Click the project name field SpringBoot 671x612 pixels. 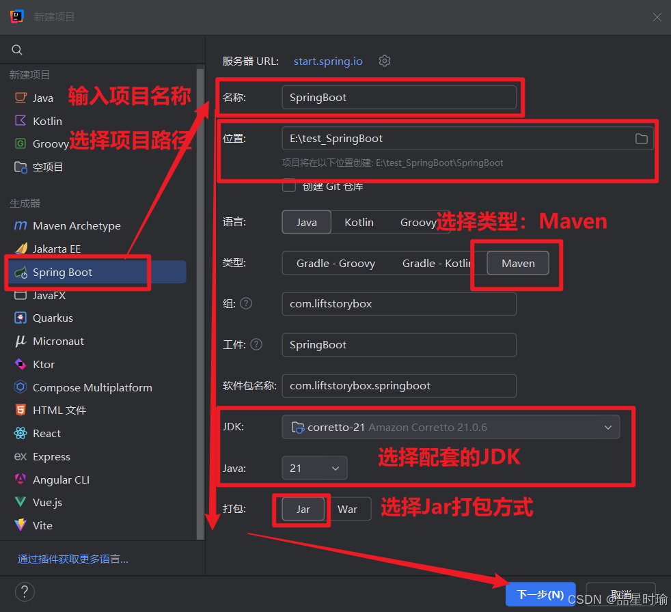tap(399, 98)
